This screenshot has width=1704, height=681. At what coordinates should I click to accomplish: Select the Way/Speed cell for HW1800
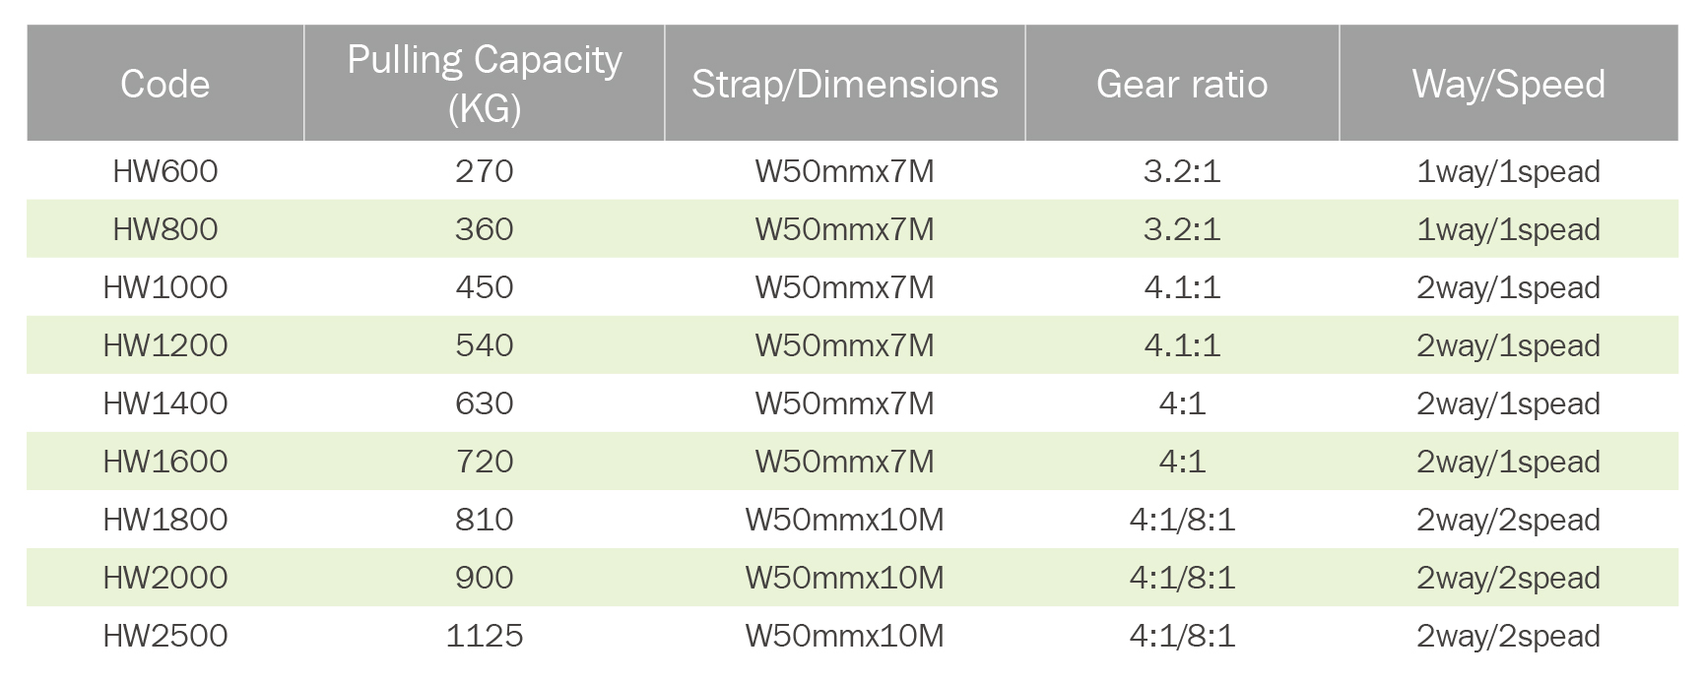[1508, 520]
